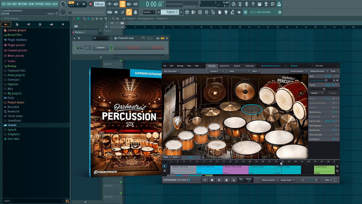Click the search magnifier next to TAGS field
The height and width of the screenshot is (204, 362).
pyautogui.click(x=67, y=201)
